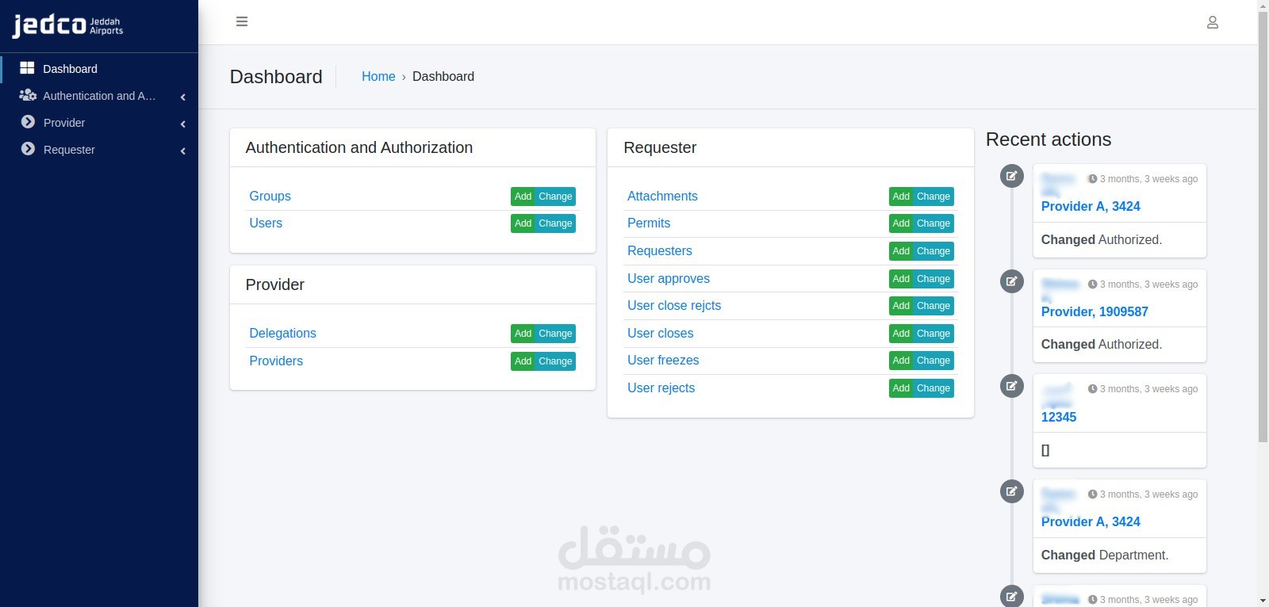Expand the Requester sidebar chevron
This screenshot has height=607, width=1269.
click(183, 151)
